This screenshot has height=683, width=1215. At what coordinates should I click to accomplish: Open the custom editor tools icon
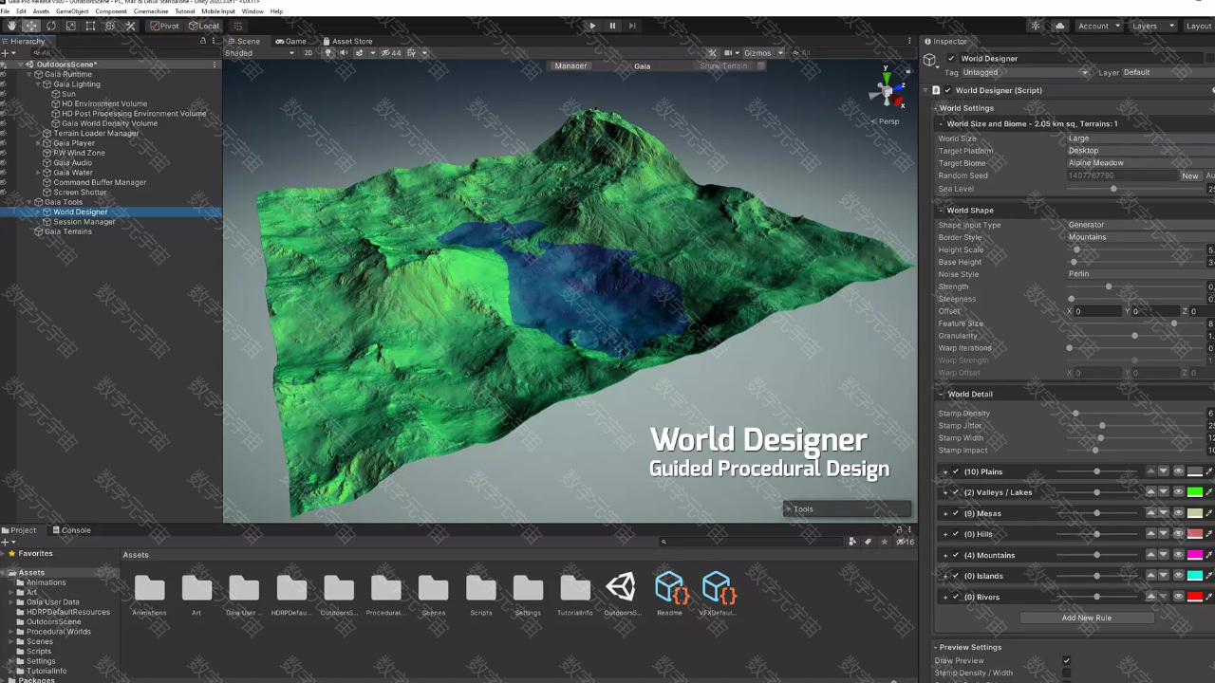[x=131, y=26]
